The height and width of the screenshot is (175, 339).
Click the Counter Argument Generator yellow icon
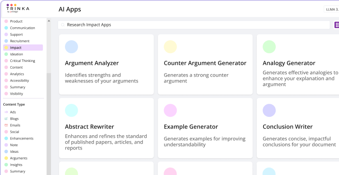click(170, 47)
